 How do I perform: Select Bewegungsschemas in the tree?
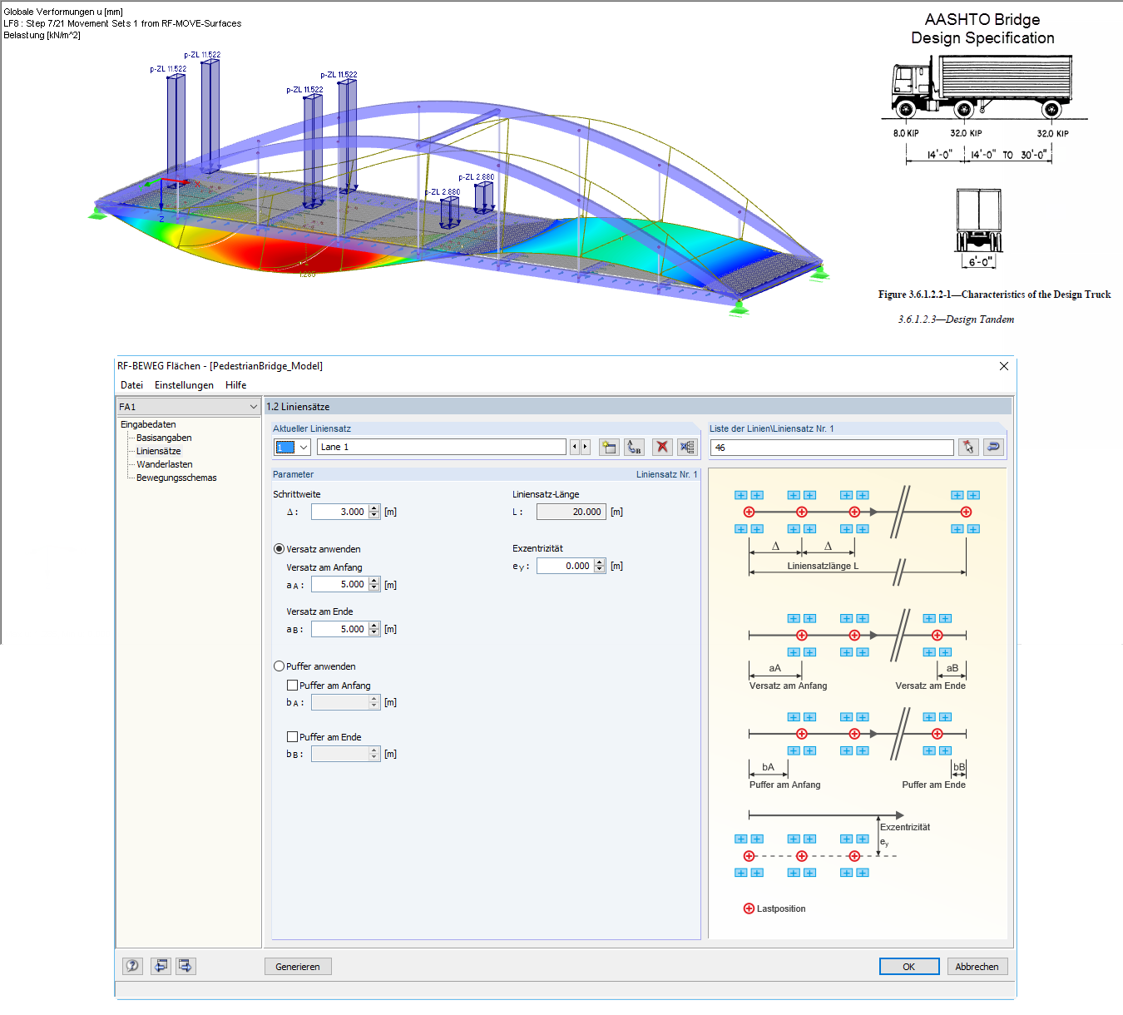pyautogui.click(x=176, y=478)
